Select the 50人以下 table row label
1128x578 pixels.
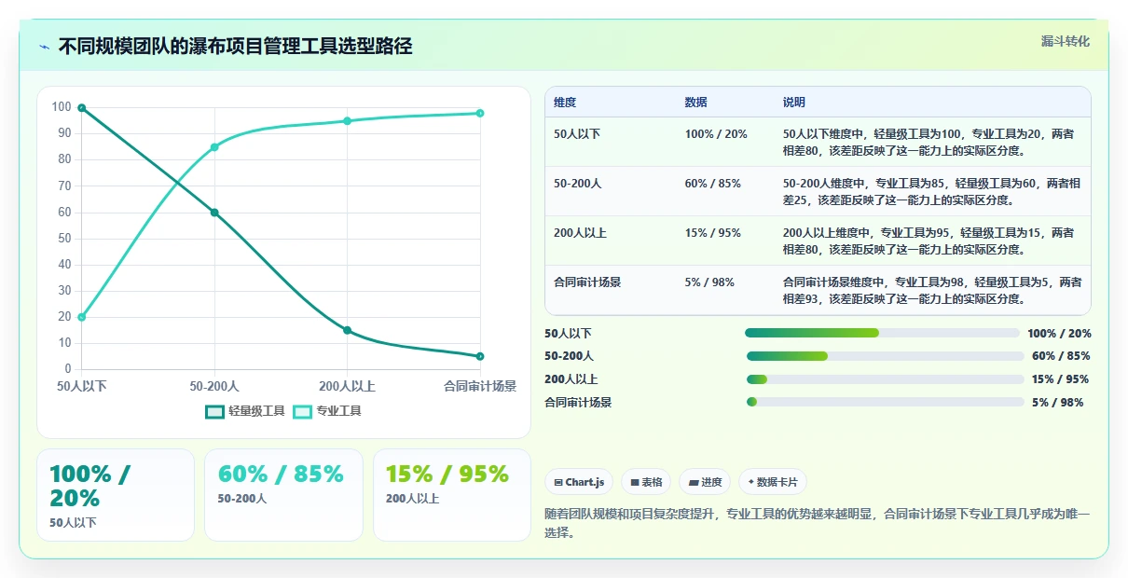[577, 134]
